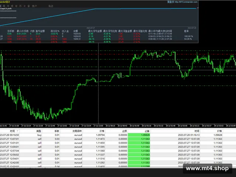This screenshot has width=236, height=177.
Task: Click the 余额 stats column label
Action: 76,31
